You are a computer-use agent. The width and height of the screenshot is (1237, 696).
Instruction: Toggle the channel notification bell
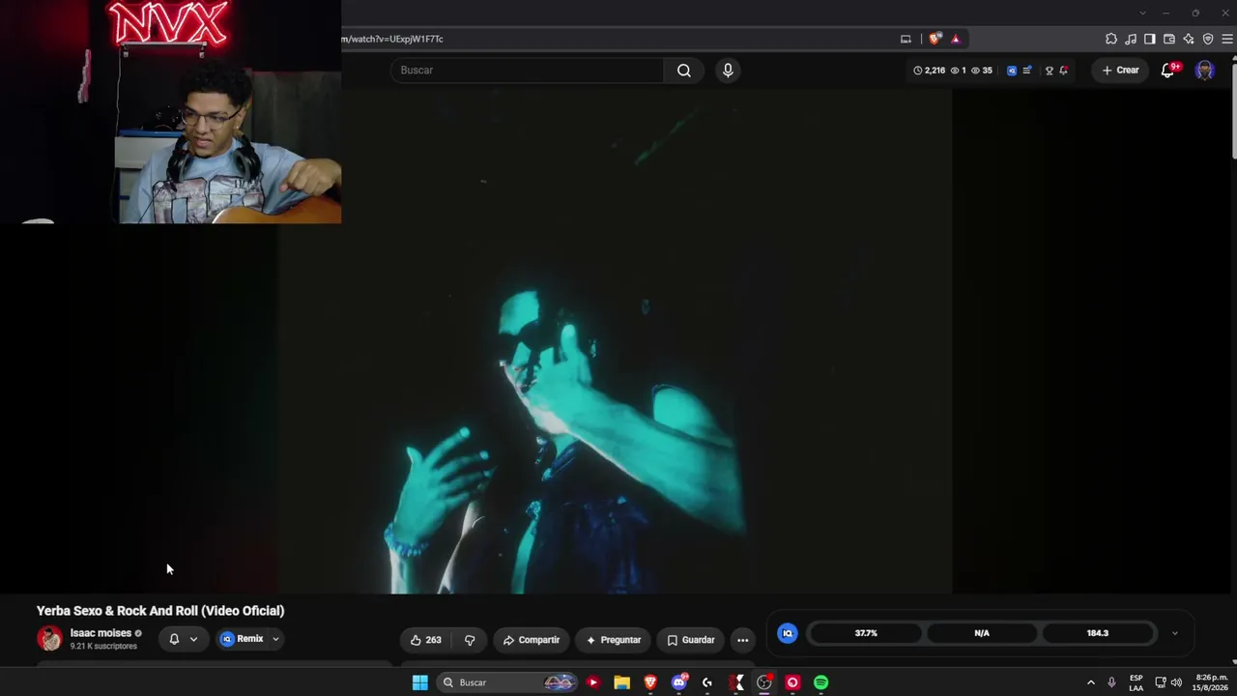tap(174, 639)
